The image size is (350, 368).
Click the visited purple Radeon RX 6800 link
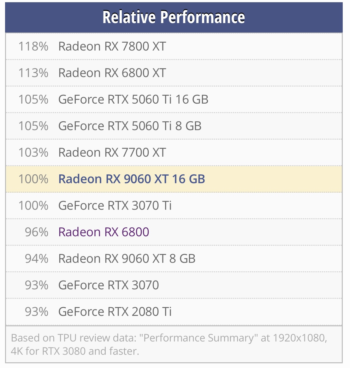click(104, 232)
